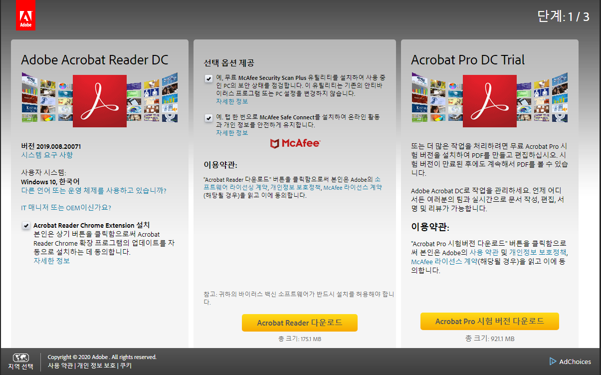
Task: Open footer 쿠키 link
Action: click(x=126, y=366)
